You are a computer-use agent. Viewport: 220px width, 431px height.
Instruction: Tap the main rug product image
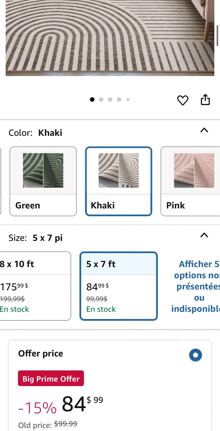tap(110, 37)
